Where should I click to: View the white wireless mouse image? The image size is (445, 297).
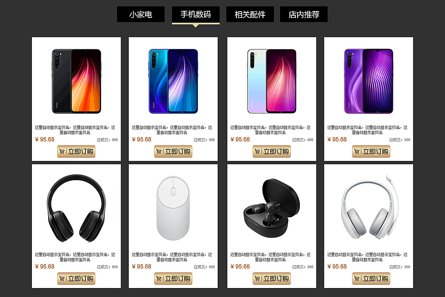tap(173, 208)
